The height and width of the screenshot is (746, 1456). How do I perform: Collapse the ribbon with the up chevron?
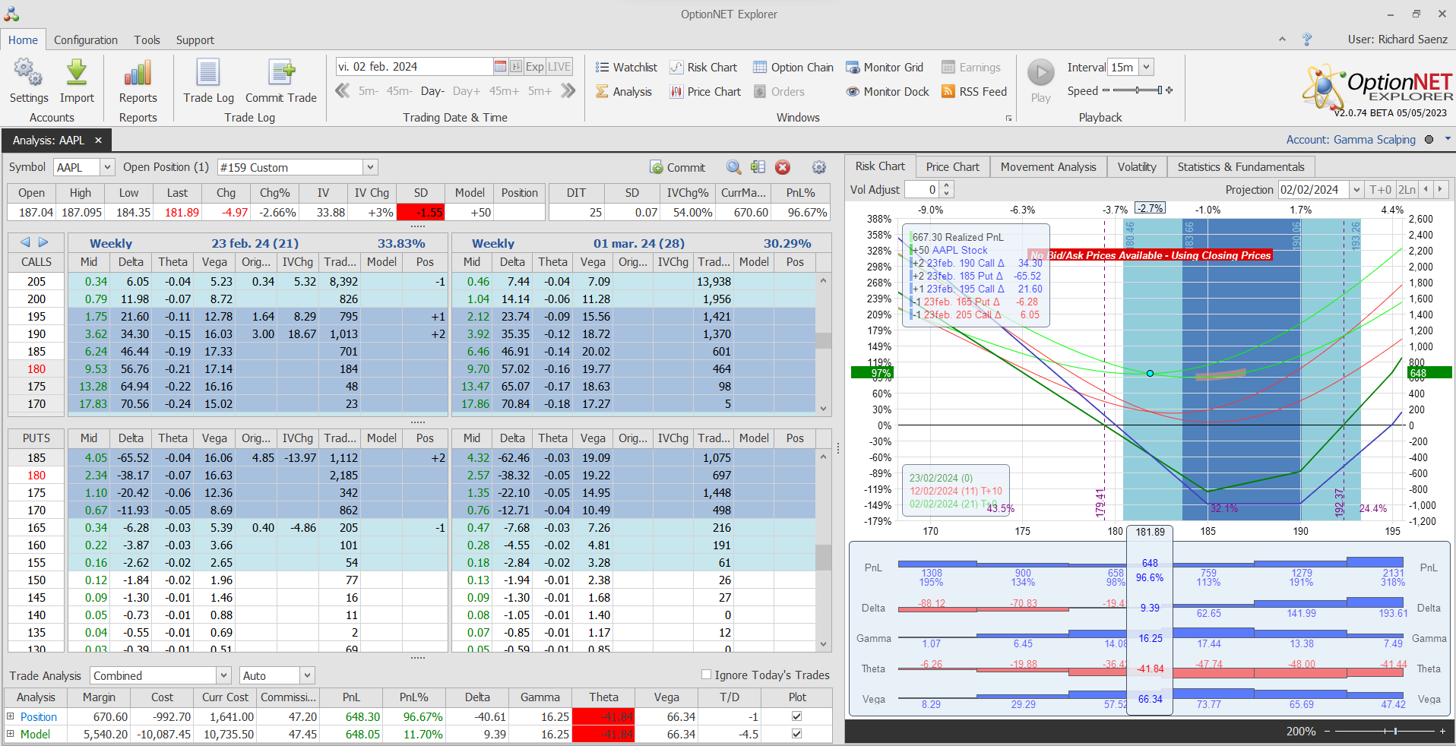pos(1282,40)
